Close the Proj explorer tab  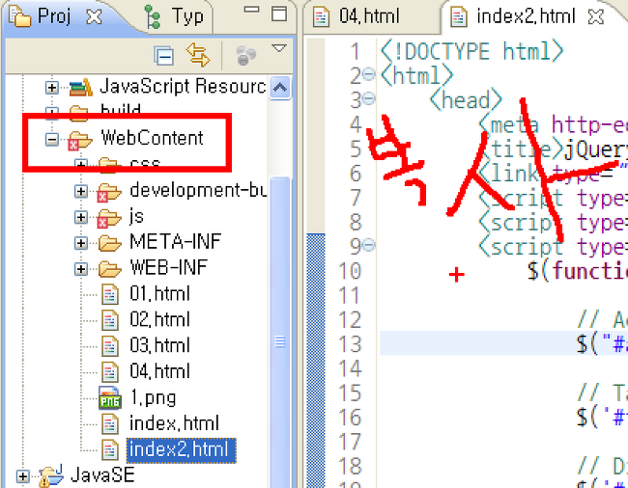point(95,16)
